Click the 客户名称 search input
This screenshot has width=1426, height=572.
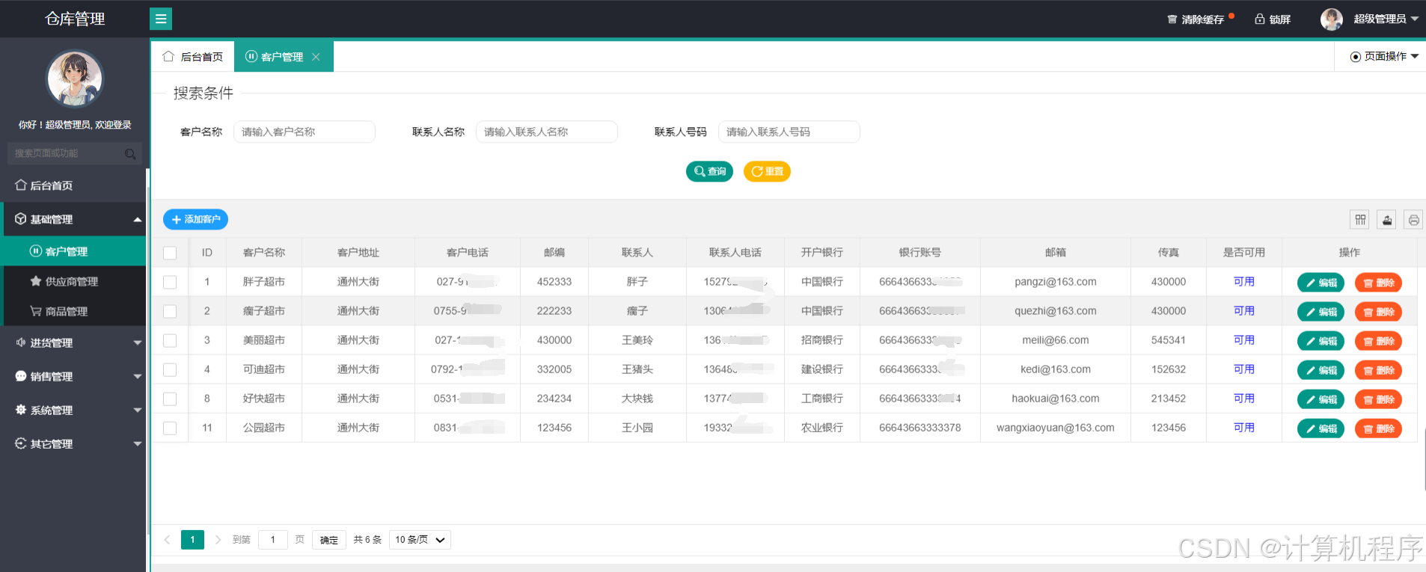point(305,132)
